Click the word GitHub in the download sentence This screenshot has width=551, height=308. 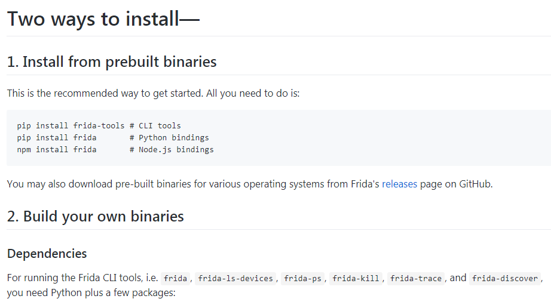pyautogui.click(x=475, y=184)
